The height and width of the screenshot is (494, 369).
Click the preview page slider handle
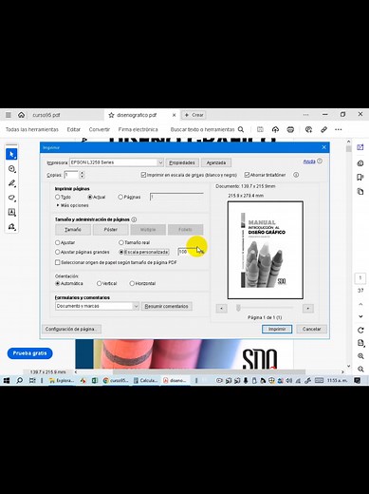pos(238,308)
